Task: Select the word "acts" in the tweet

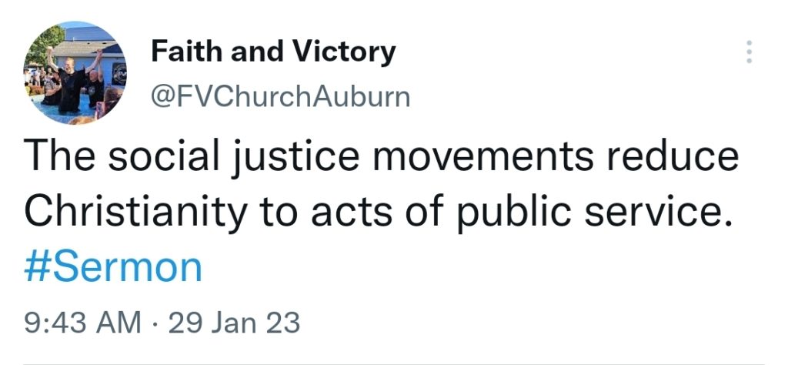Action: click(x=352, y=213)
